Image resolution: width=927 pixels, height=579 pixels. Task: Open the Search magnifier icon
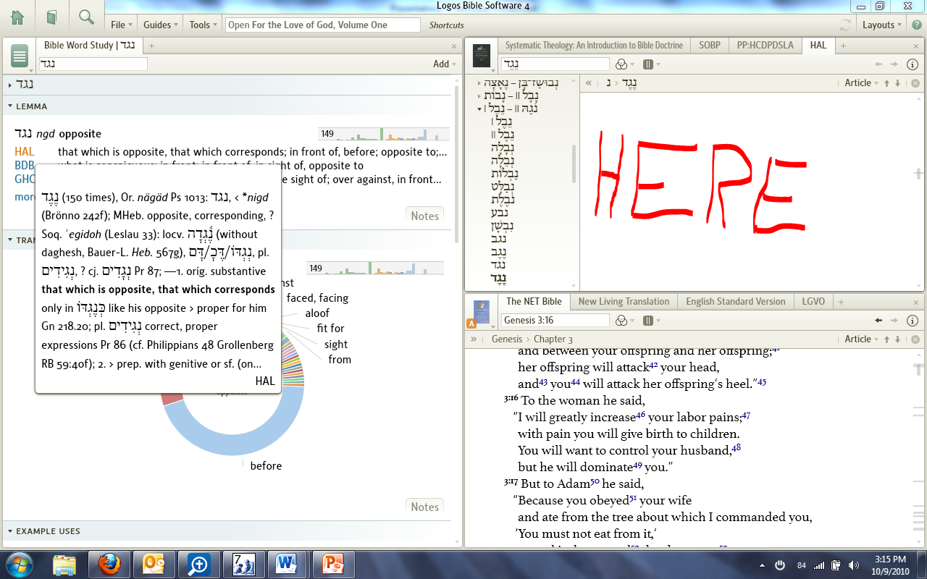pos(86,17)
